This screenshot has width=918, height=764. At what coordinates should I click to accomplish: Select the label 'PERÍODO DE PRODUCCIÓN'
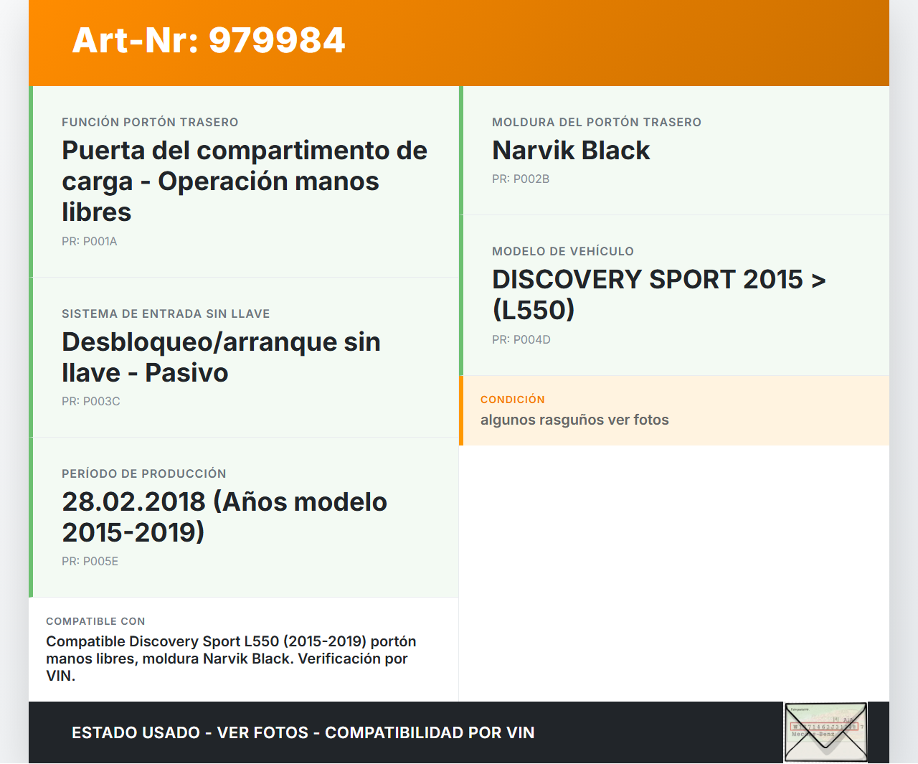coord(144,473)
